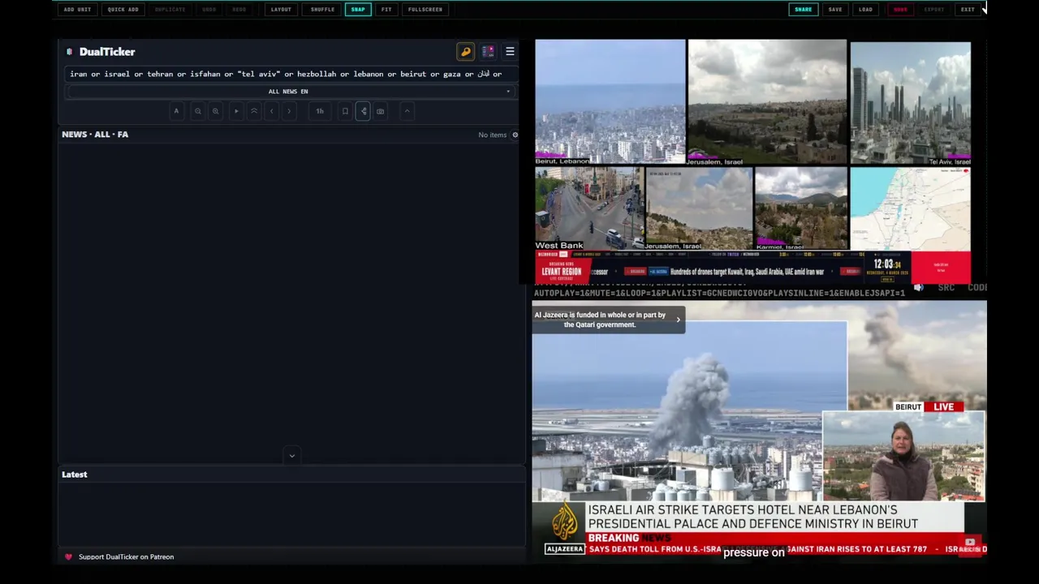
Task: Click the double chevron up icon
Action: coord(254,111)
